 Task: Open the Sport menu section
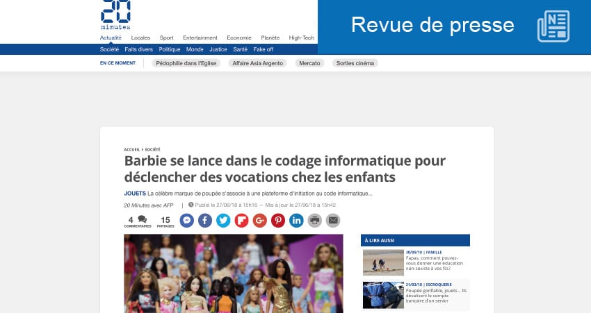(x=166, y=37)
